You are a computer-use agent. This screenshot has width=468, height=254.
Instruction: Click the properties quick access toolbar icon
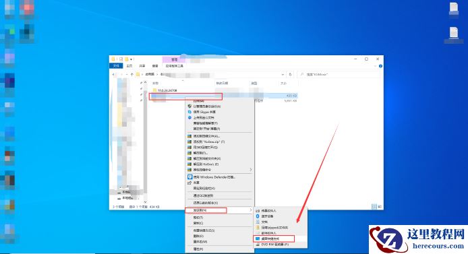tap(121, 59)
